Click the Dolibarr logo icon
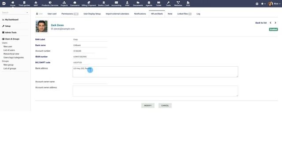 pyautogui.click(x=4, y=4)
